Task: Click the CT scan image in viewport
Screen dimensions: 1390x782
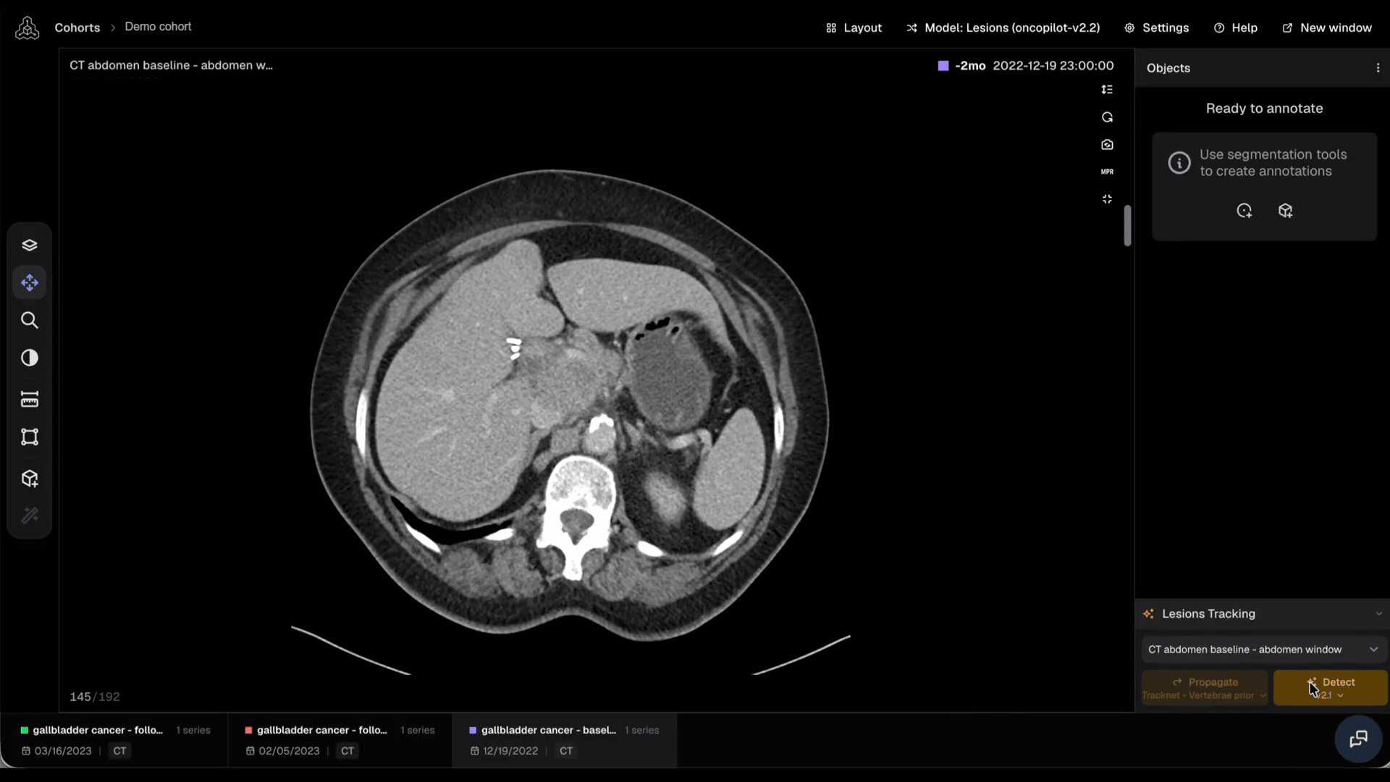Action: 570,405
